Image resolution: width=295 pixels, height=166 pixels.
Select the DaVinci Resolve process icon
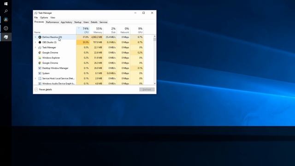point(40,37)
